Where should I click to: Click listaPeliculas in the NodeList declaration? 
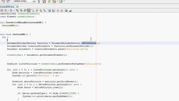(28, 64)
